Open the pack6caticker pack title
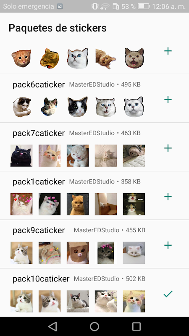This screenshot has width=189, height=336. coord(39,85)
